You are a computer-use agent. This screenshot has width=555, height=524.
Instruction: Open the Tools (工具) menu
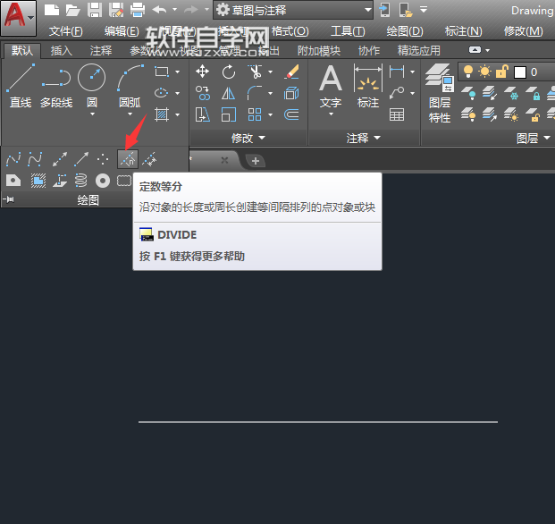pos(348,31)
